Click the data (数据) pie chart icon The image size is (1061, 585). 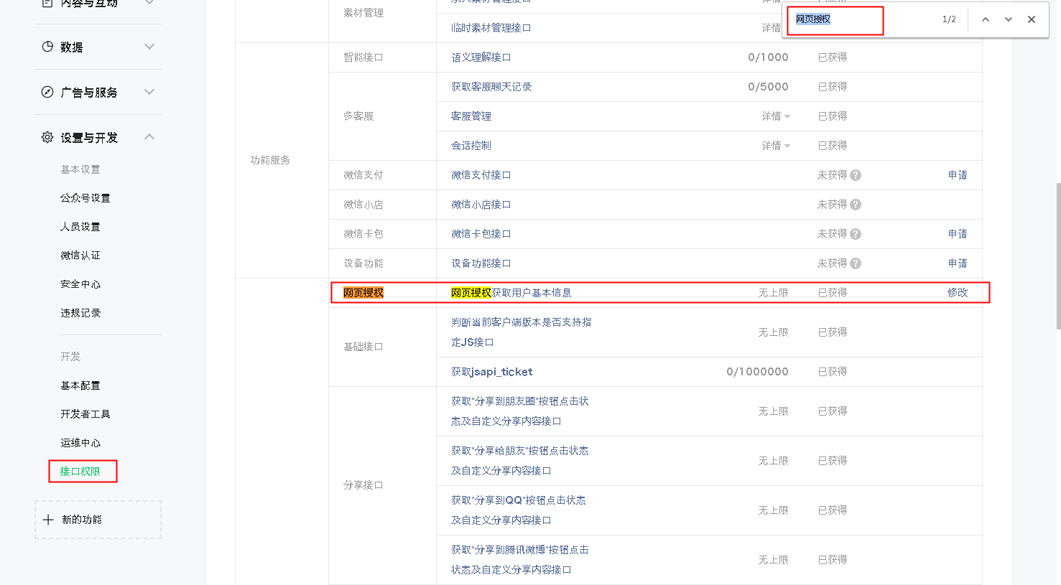coord(47,47)
